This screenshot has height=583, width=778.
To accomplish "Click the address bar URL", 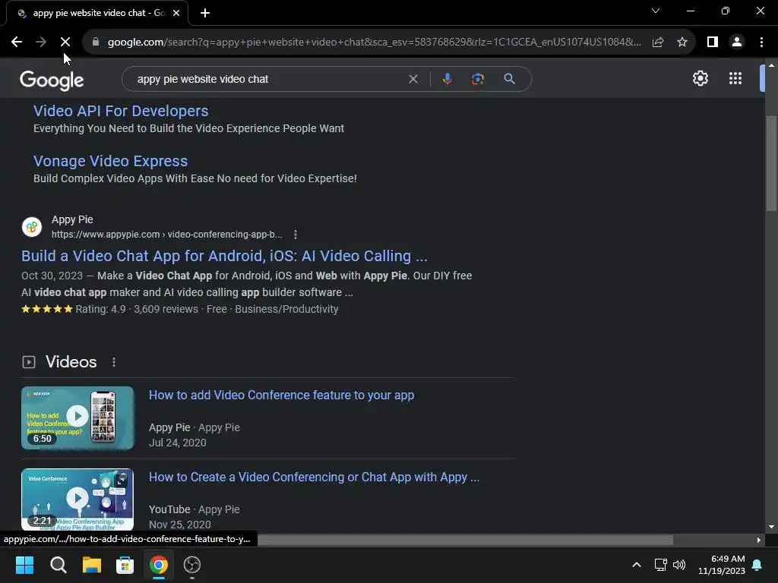I will click(374, 43).
